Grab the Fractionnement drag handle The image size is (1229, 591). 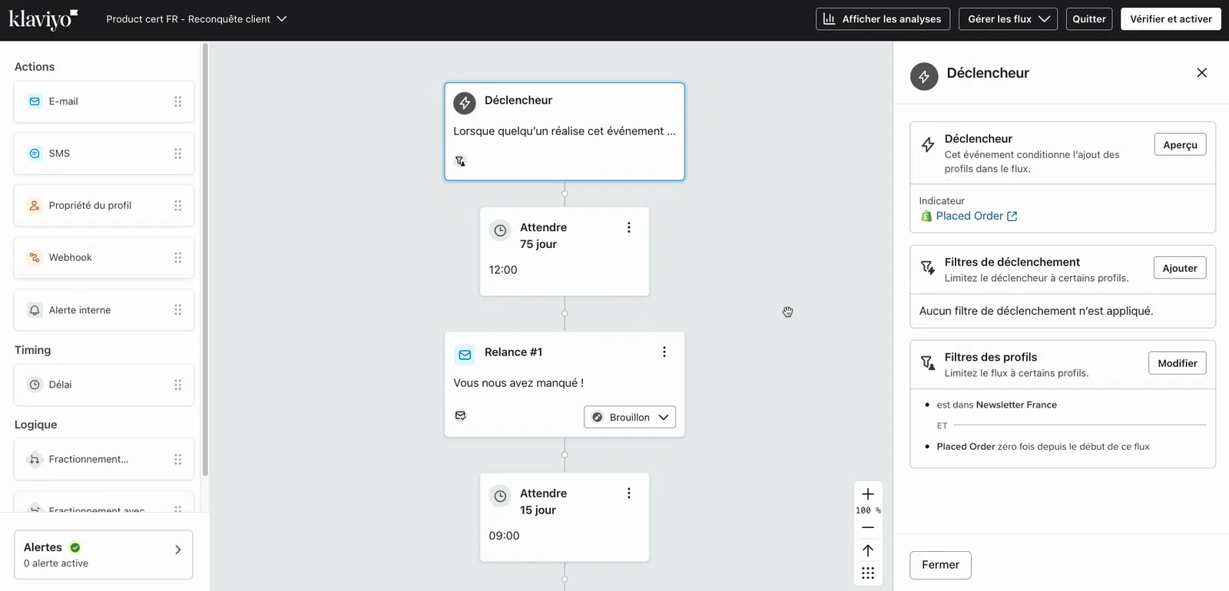coord(177,459)
